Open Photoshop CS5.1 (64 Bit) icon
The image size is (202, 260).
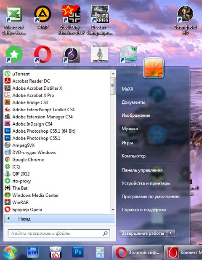(x=7, y=131)
